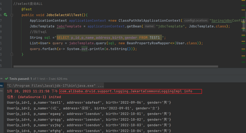The image size is (246, 133).
Task: Click the forEach call on query
Action: [49, 49]
